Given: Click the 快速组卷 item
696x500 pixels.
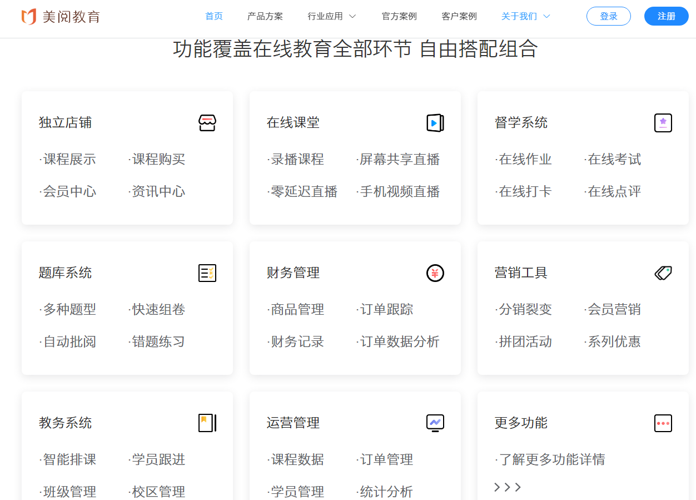Looking at the screenshot, I should [157, 310].
